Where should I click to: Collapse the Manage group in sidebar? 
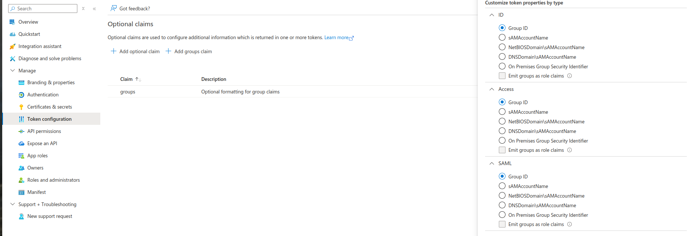(x=13, y=71)
